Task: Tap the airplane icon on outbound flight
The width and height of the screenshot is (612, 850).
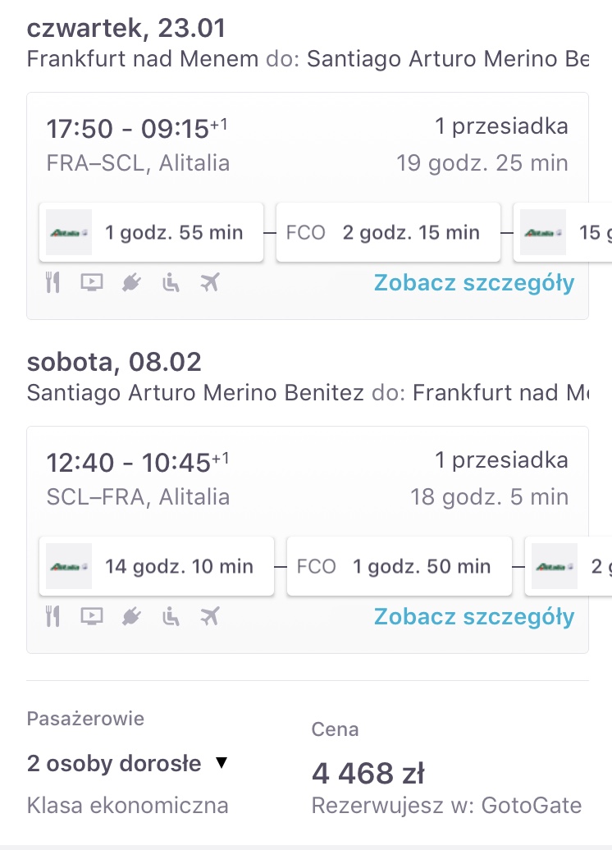Action: click(210, 282)
